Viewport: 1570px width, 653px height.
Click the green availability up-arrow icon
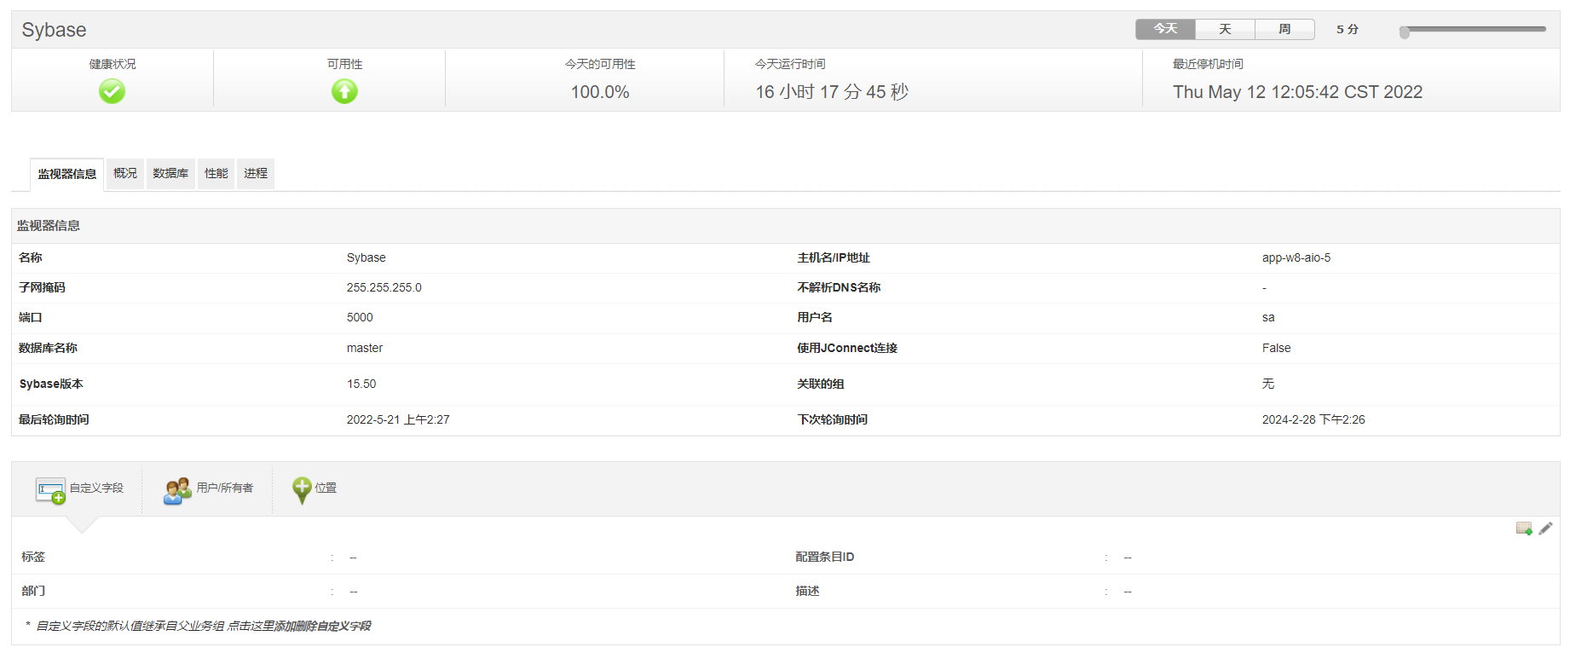pyautogui.click(x=344, y=91)
